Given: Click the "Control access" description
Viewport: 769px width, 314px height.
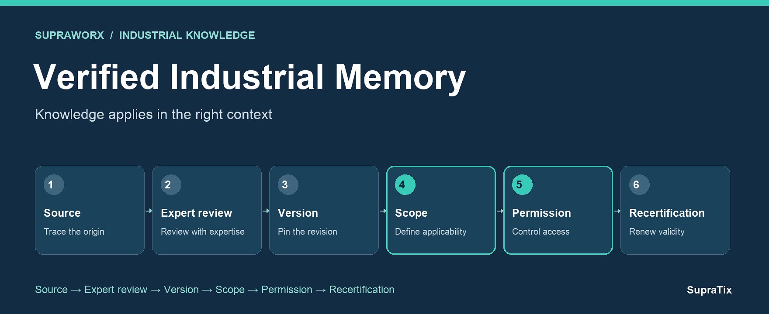Looking at the screenshot, I should pyautogui.click(x=541, y=232).
